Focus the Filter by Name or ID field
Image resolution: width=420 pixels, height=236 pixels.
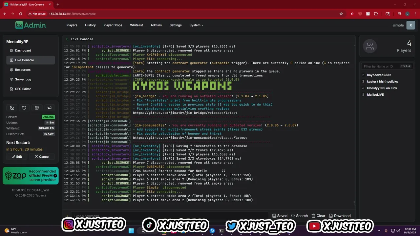point(387,66)
